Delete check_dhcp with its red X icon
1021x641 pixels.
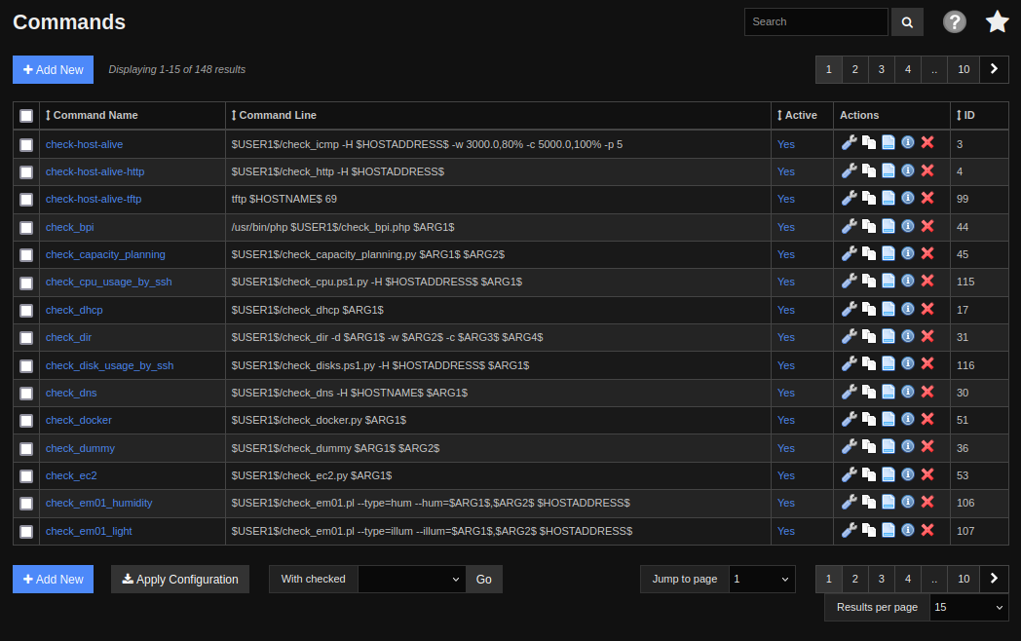[x=927, y=309]
